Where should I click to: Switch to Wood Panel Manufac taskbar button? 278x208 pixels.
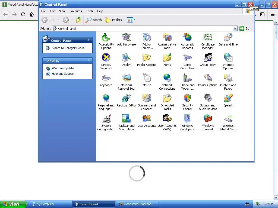pos(137,204)
